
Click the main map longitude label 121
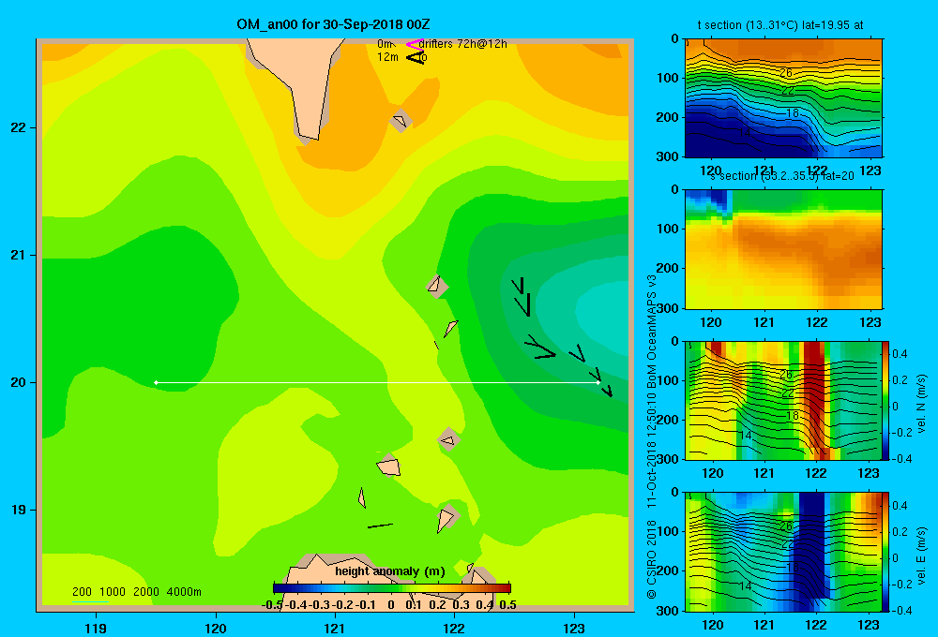point(335,628)
